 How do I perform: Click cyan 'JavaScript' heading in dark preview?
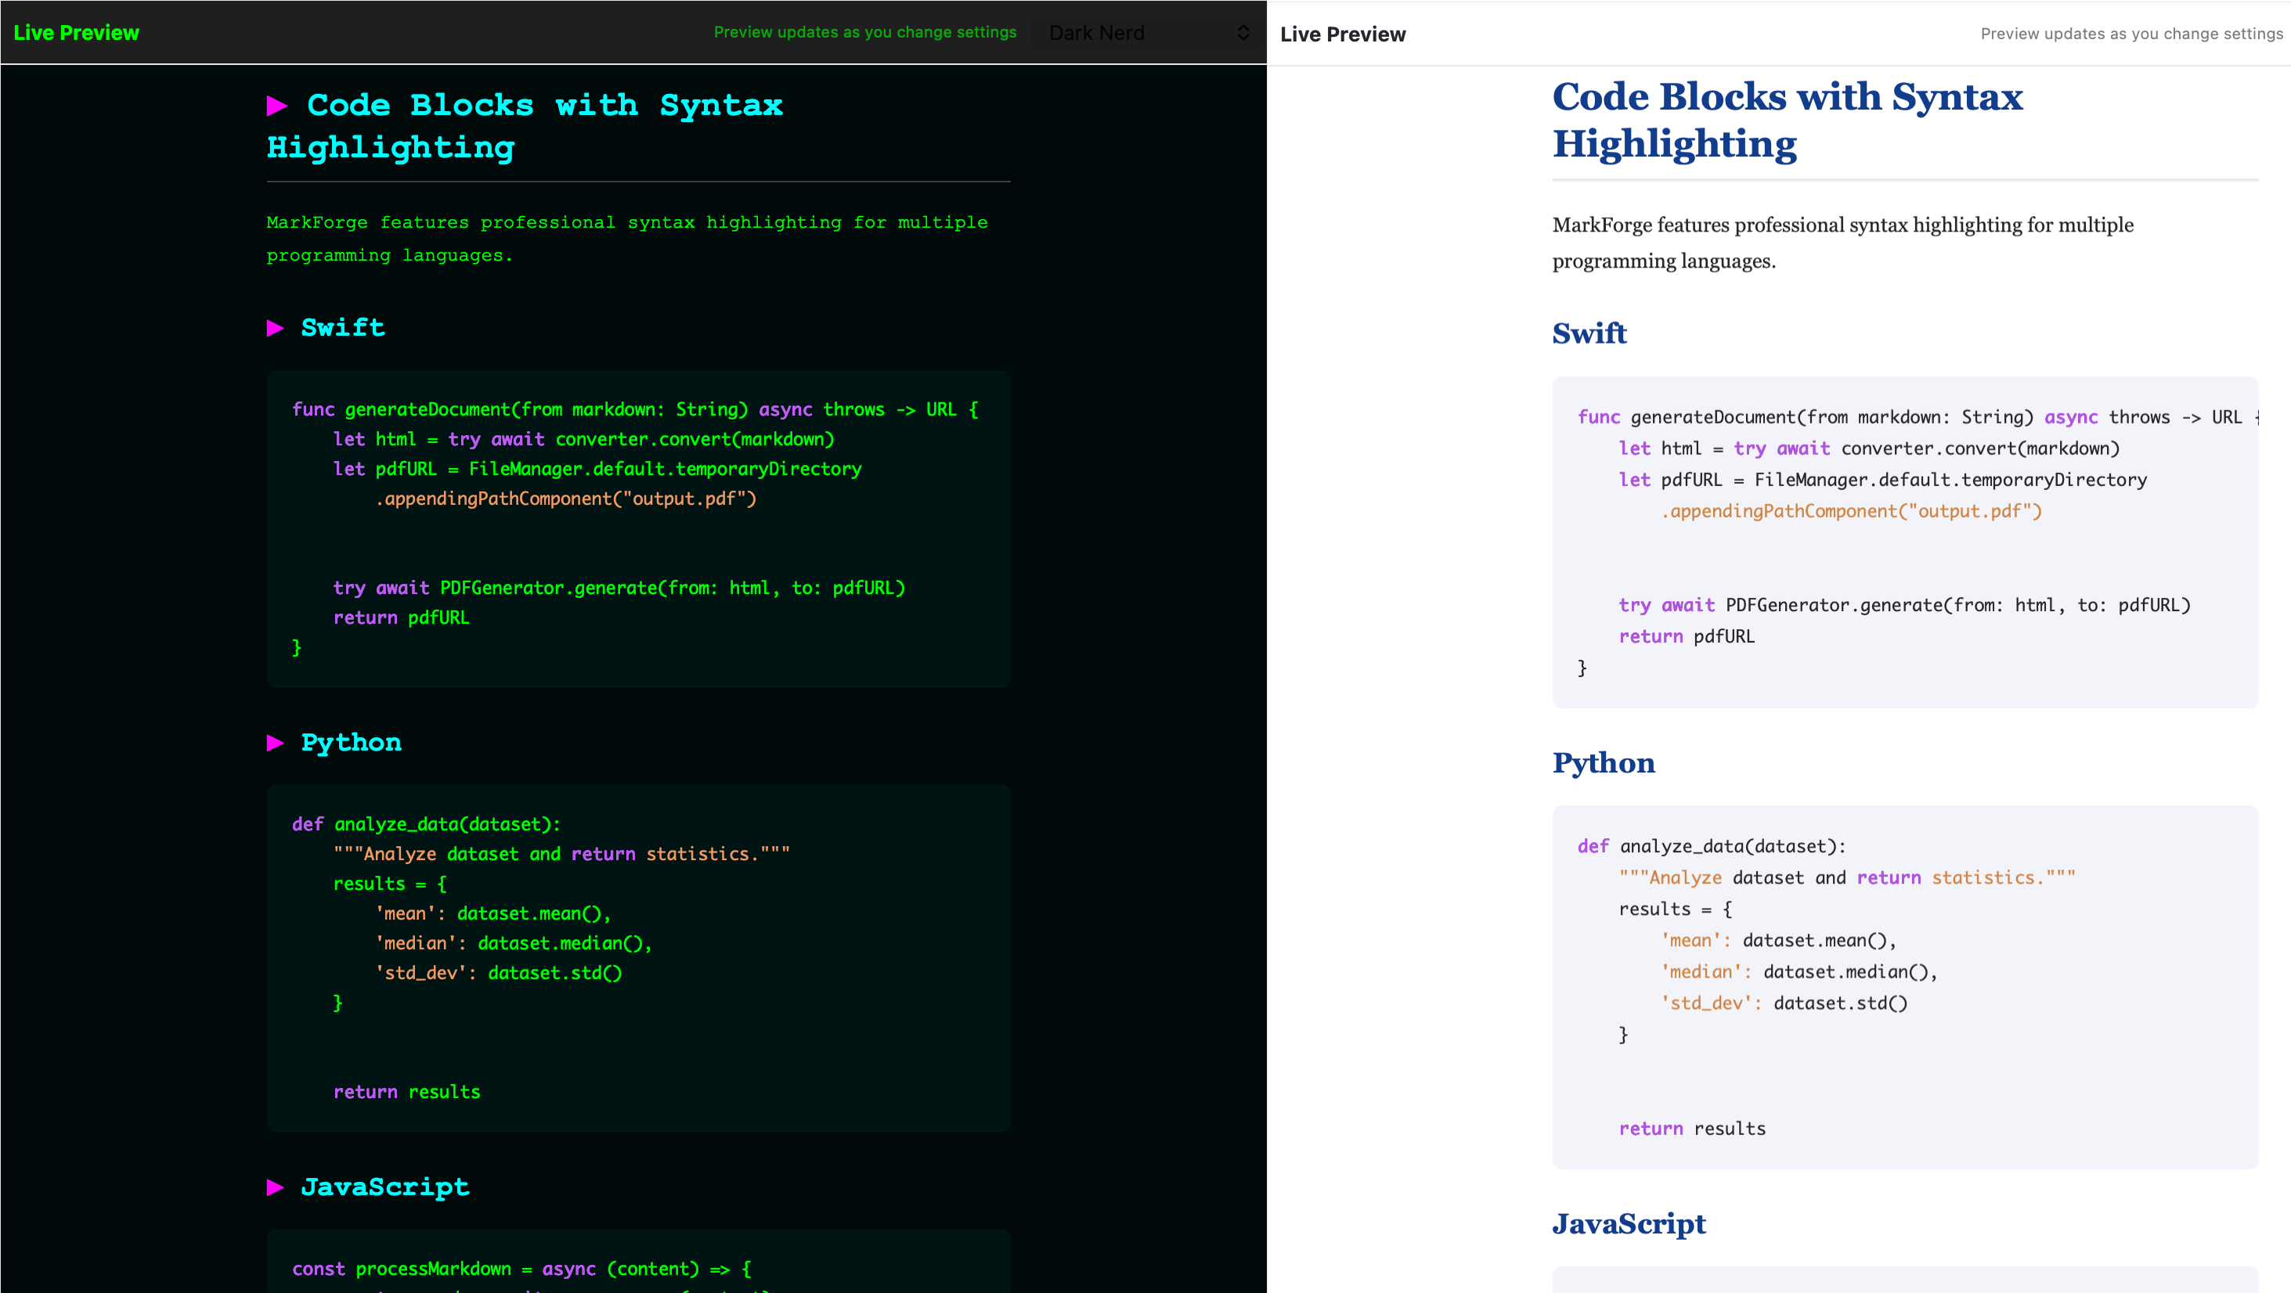(384, 1187)
